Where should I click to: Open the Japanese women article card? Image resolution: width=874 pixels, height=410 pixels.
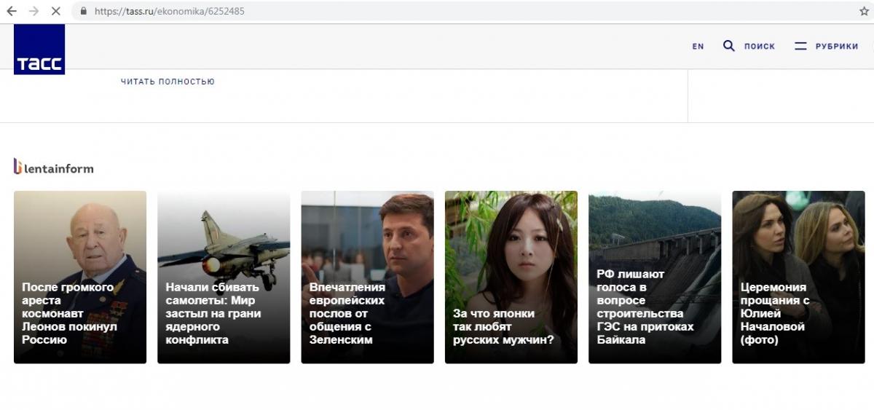[x=511, y=277]
